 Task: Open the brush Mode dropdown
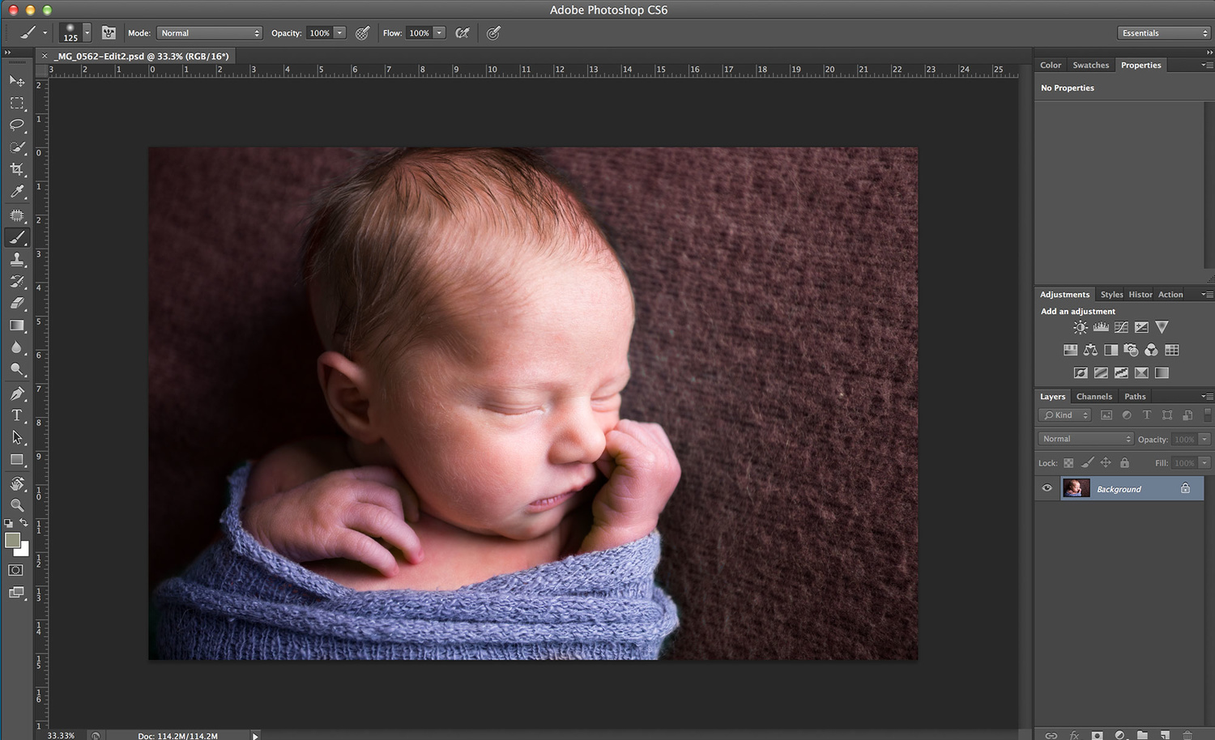[x=209, y=33]
